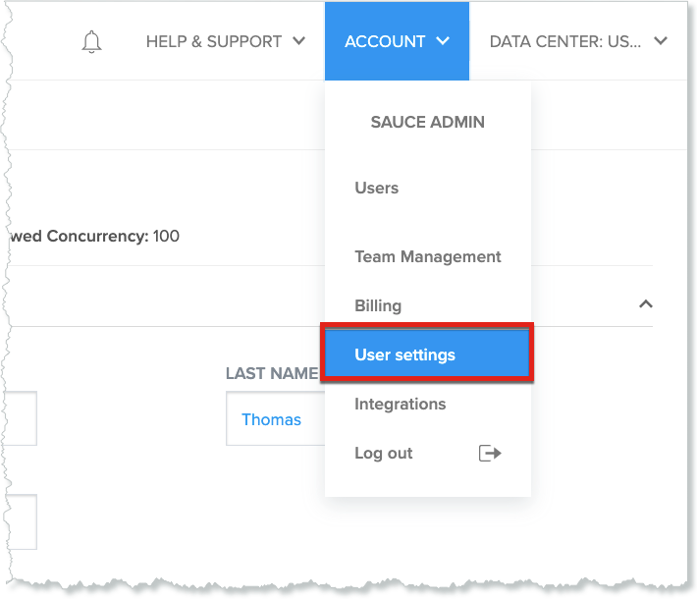This screenshot has height=599, width=697.
Task: Open Team Management from the menu
Action: point(427,256)
